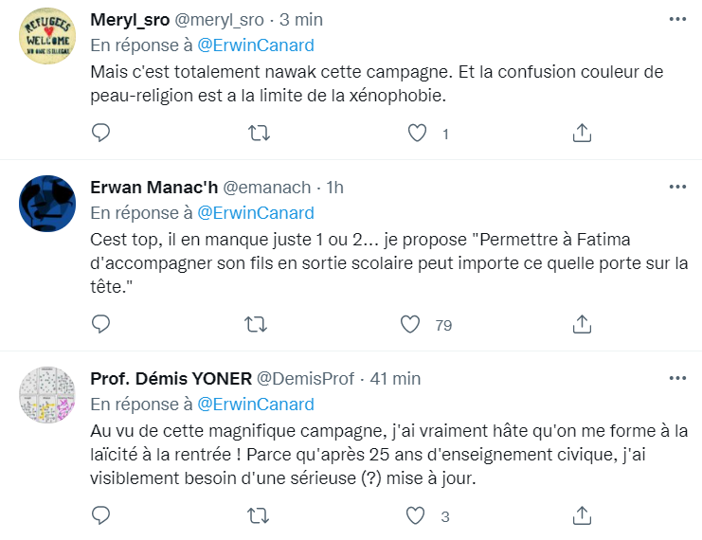The width and height of the screenshot is (702, 540).
Task: Retweet Erwan Manac'h's tweet
Action: pos(256,325)
